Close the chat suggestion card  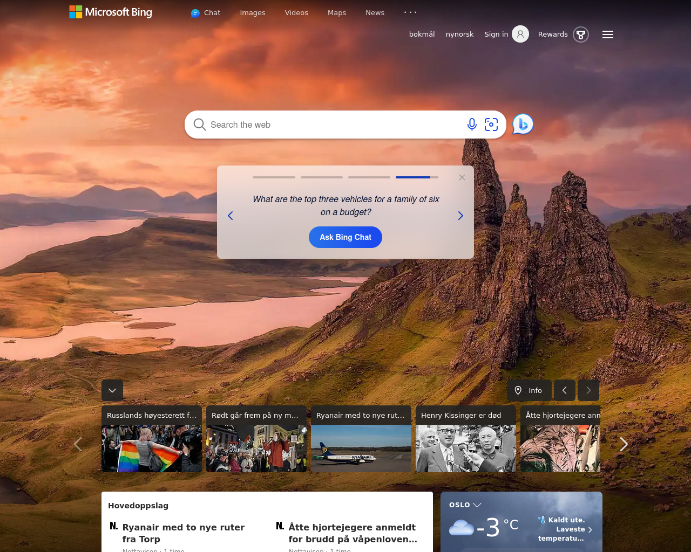point(462,177)
